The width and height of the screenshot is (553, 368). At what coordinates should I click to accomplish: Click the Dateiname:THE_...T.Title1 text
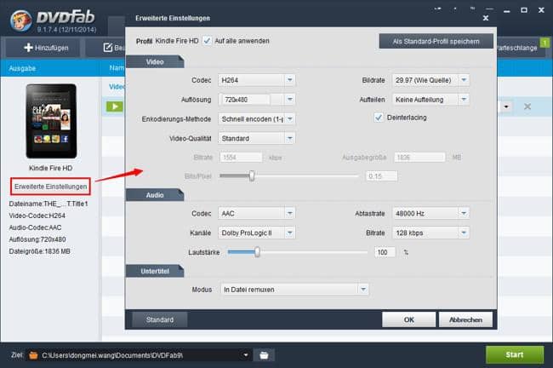[48, 204]
